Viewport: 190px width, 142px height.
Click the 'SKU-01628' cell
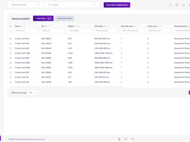point(46,68)
